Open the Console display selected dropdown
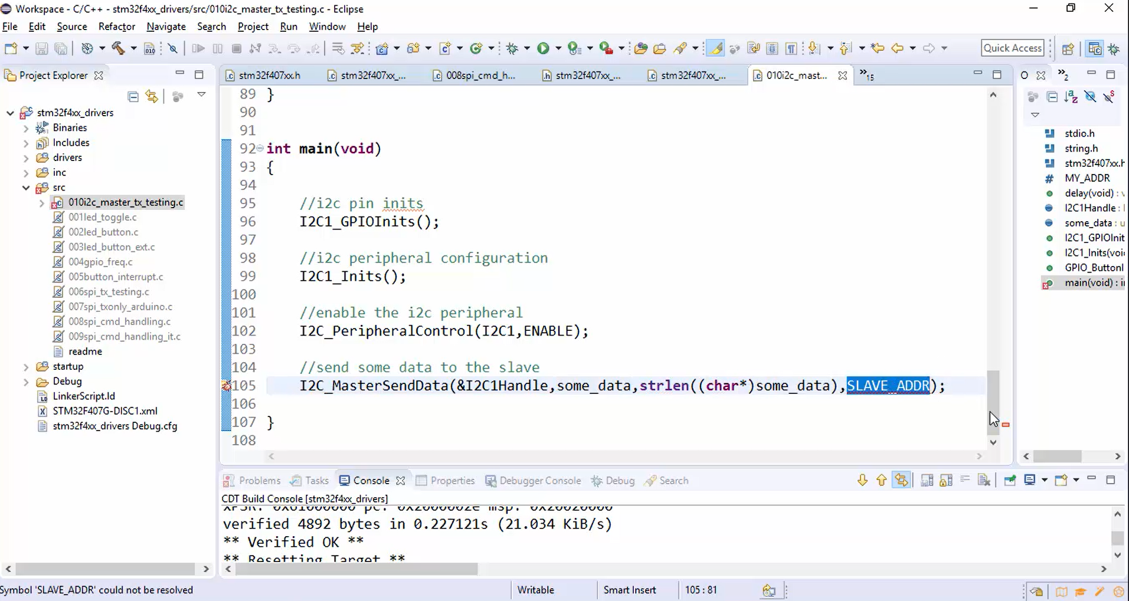Image resolution: width=1129 pixels, height=601 pixels. tap(1045, 480)
